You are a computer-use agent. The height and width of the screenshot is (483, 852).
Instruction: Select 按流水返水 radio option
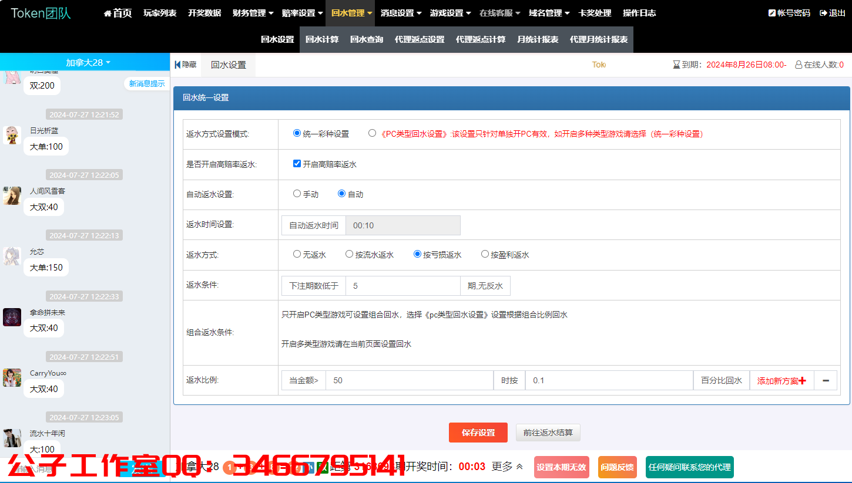pos(349,254)
